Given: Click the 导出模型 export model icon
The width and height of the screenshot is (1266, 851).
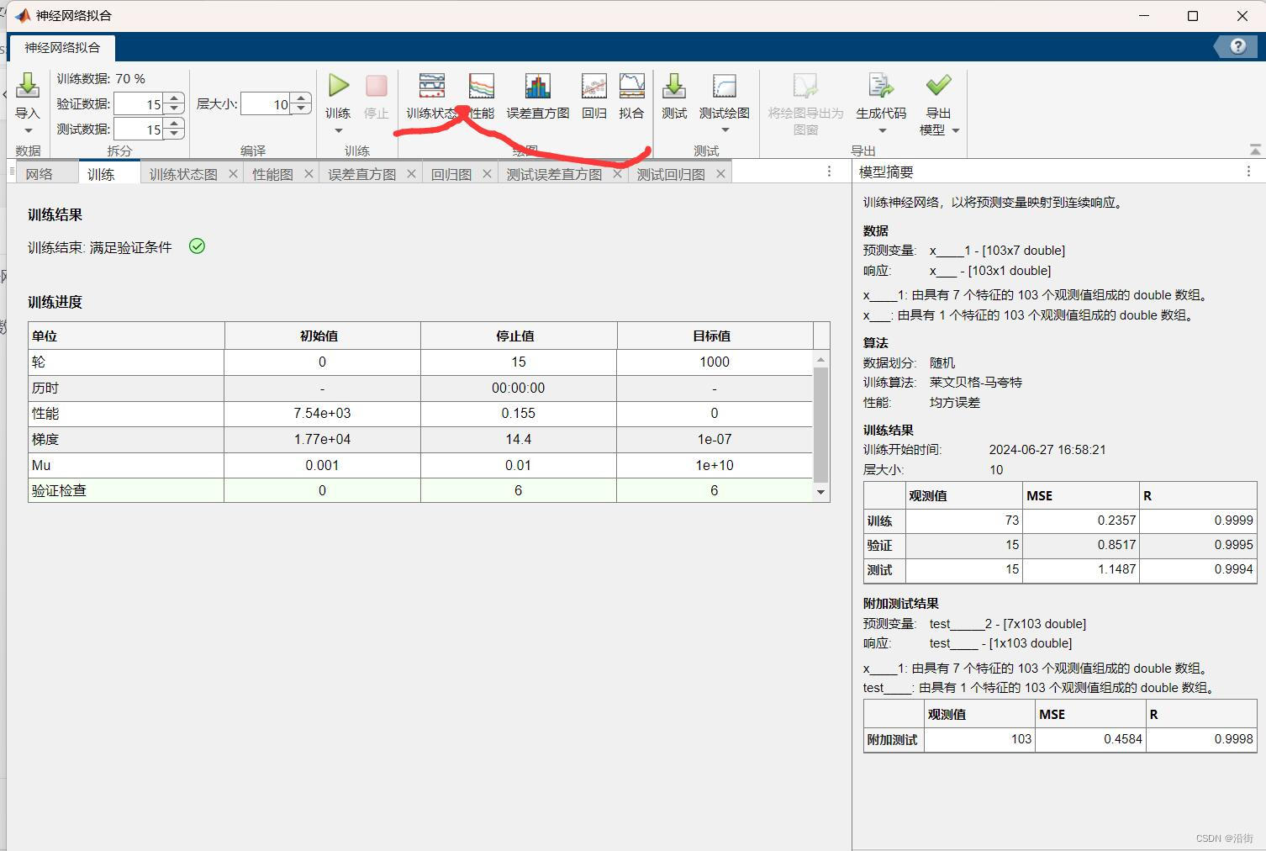Looking at the screenshot, I should (x=938, y=86).
